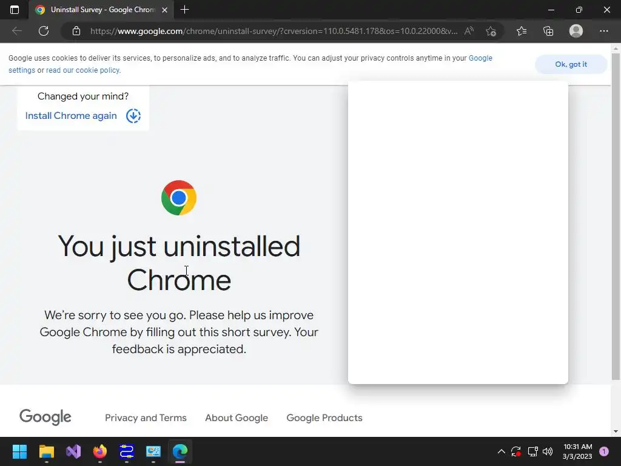Open the blue yellow route app taskbar icon
Screen dimensions: 621x466
(x=127, y=451)
